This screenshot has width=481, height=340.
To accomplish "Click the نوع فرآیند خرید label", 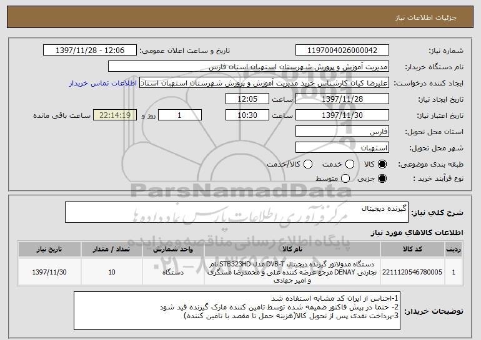I will pyautogui.click(x=438, y=178).
